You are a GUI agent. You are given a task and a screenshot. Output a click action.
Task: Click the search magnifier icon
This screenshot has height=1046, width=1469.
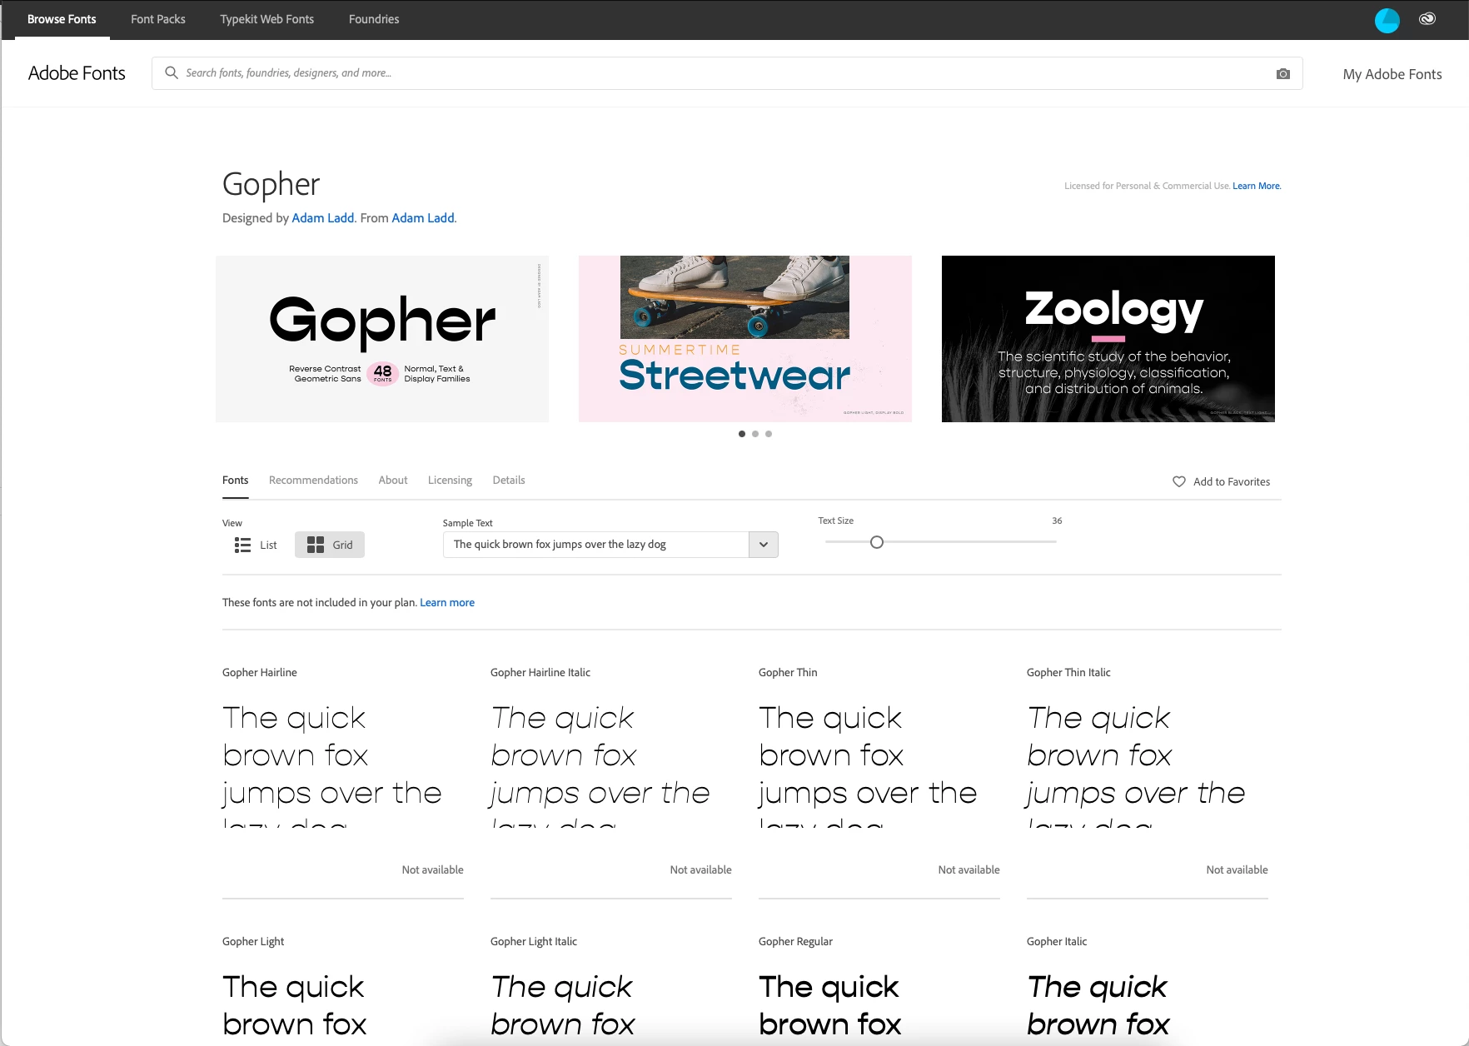(172, 72)
